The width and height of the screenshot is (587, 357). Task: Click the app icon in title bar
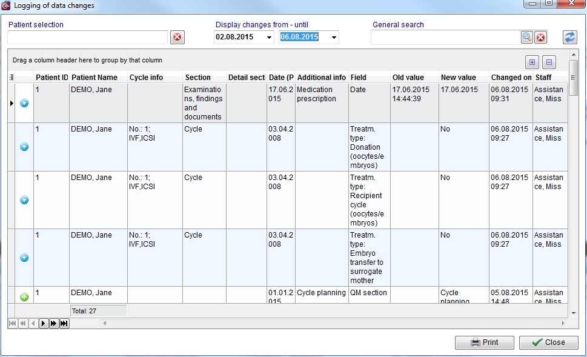point(5,5)
